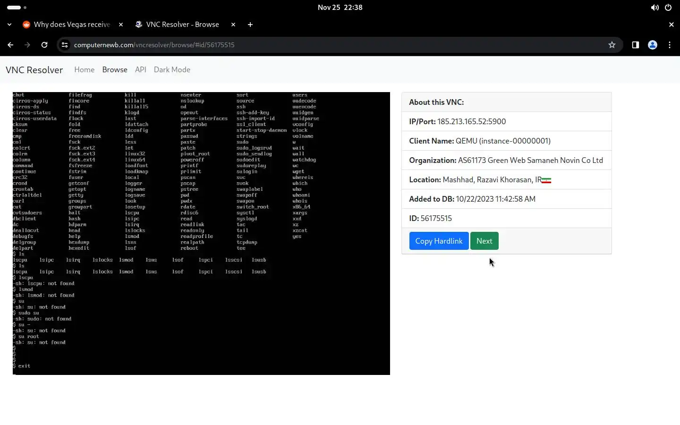680x425 pixels.
Task: Click the IP/Port 185.213.165.52:5900 text
Action: coord(458,121)
